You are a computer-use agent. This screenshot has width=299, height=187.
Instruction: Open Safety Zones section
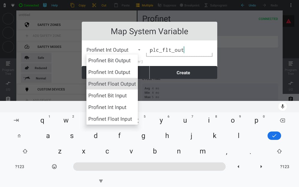[x=49, y=25]
